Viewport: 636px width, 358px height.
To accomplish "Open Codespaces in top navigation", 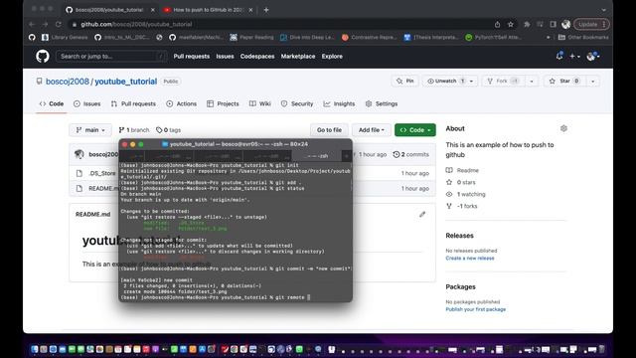I will coord(257,57).
